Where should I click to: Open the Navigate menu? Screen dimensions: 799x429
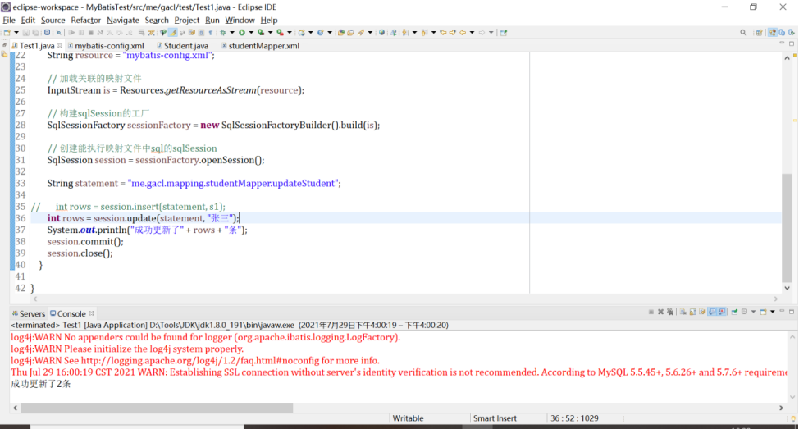click(123, 20)
